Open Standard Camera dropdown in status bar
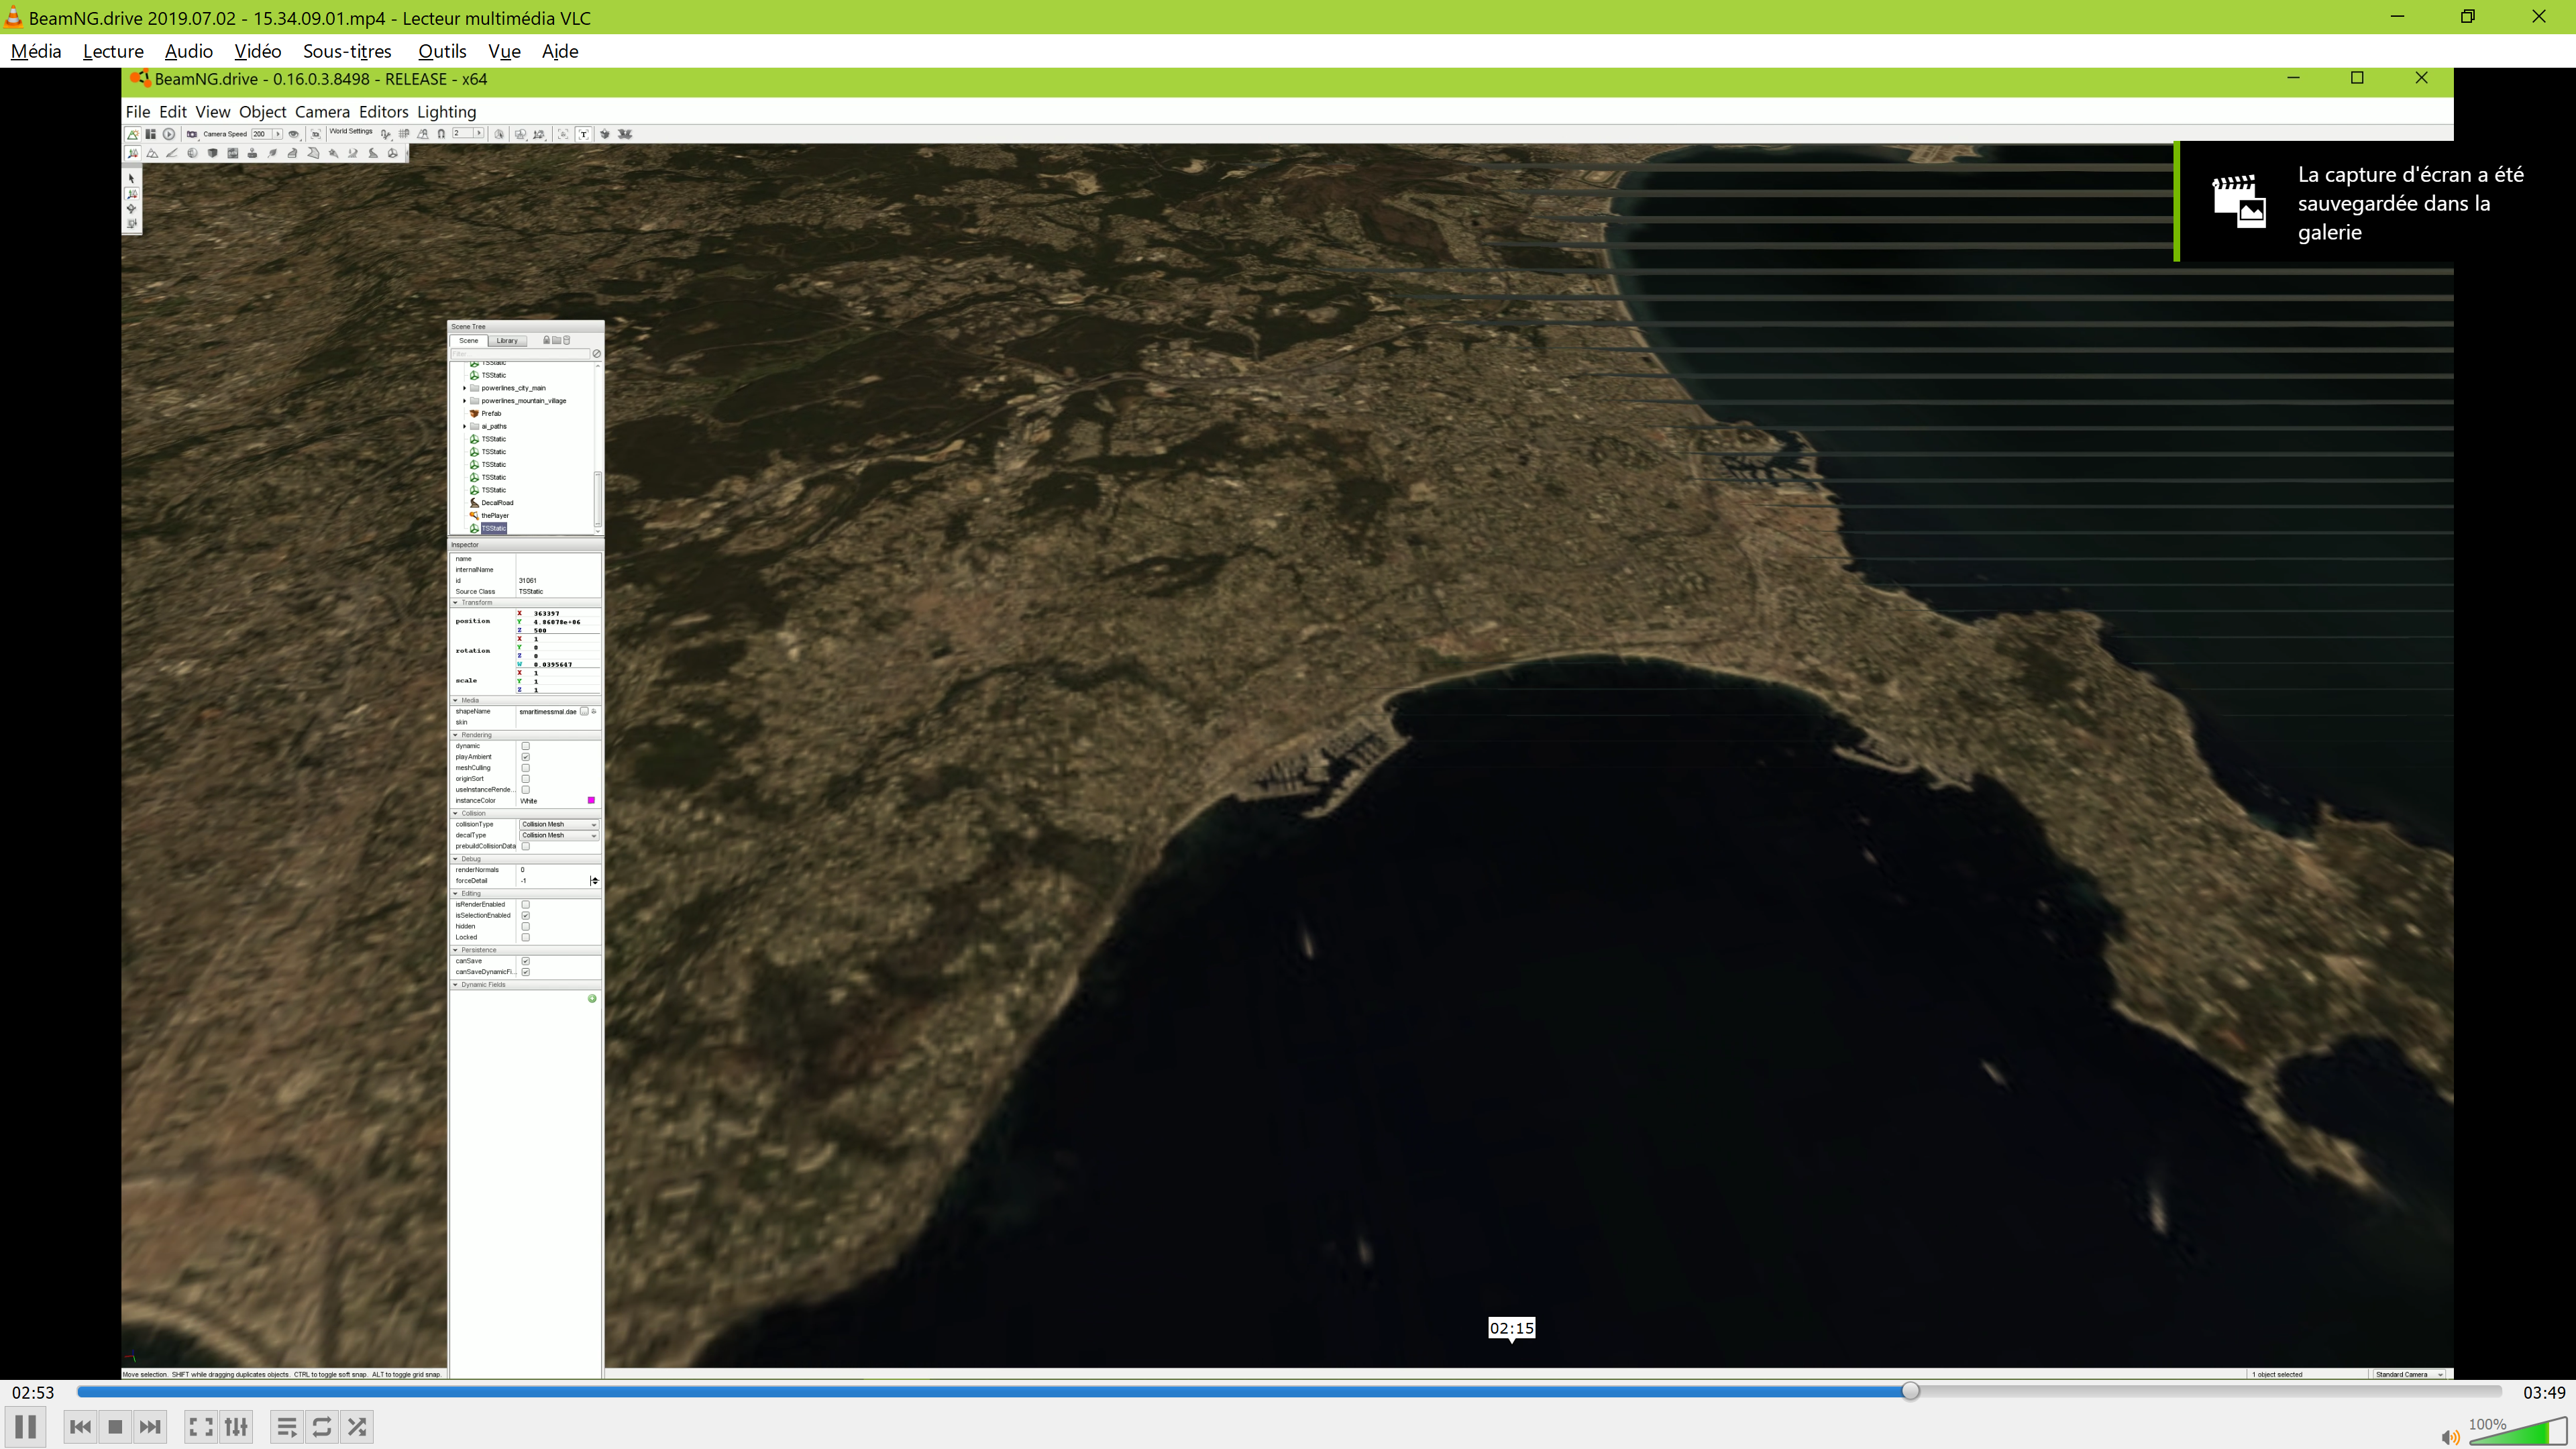The width and height of the screenshot is (2576, 1449). (2408, 1374)
